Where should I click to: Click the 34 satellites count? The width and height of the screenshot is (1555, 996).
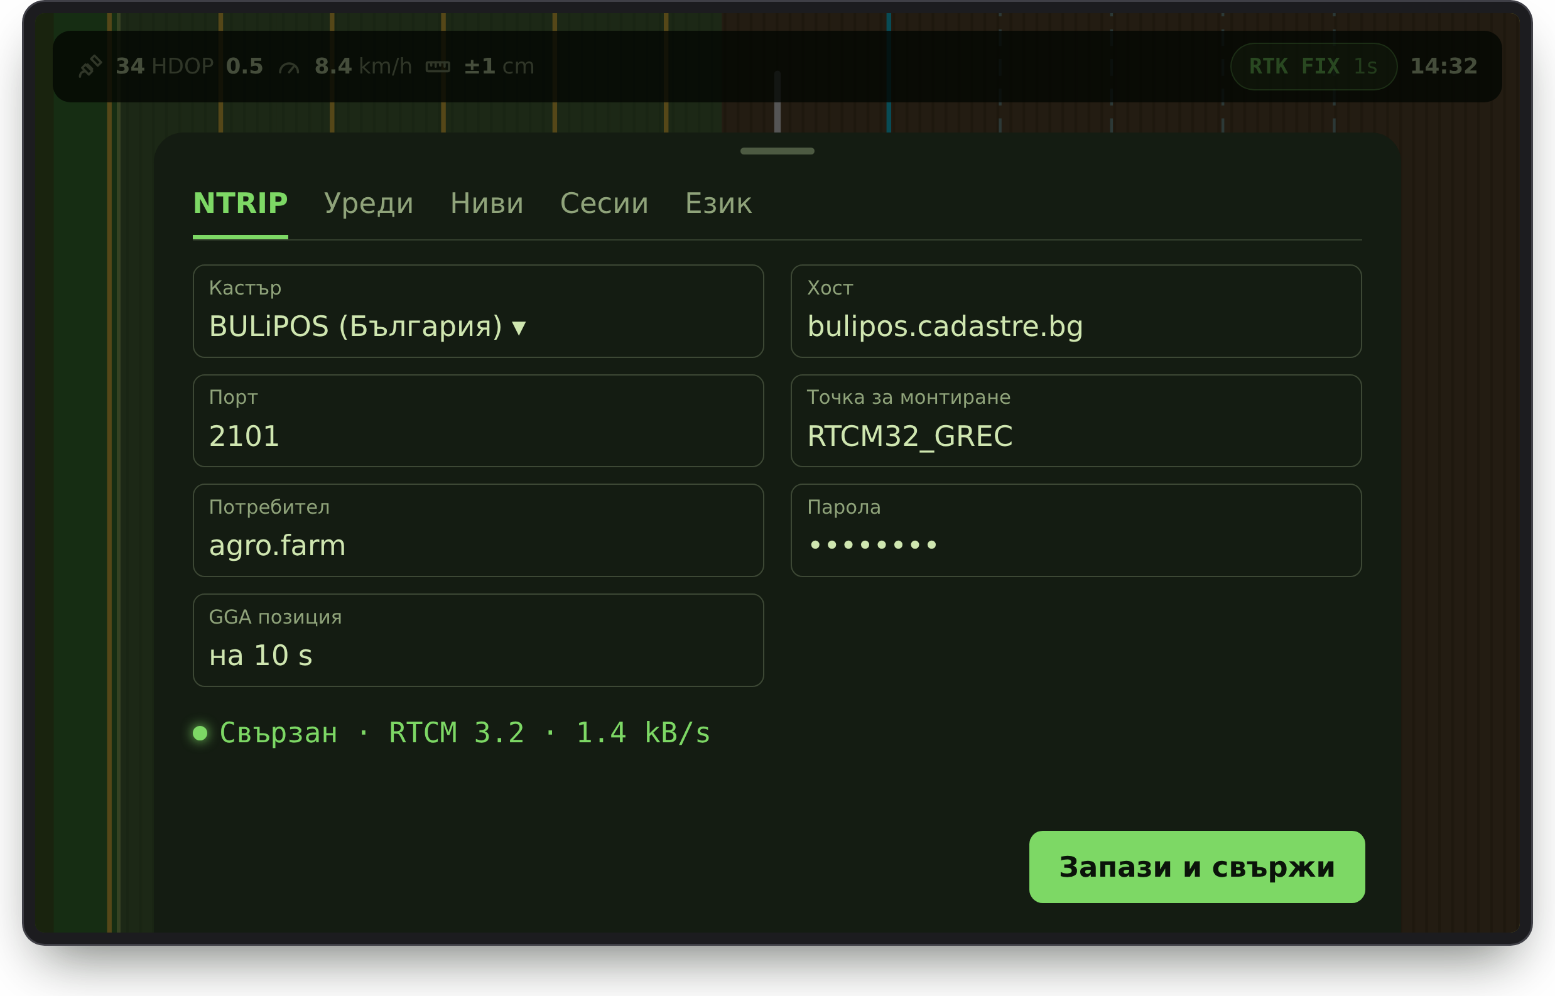point(130,66)
